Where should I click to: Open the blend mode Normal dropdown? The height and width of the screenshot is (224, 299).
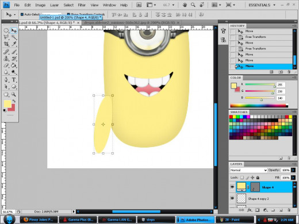[248, 170]
